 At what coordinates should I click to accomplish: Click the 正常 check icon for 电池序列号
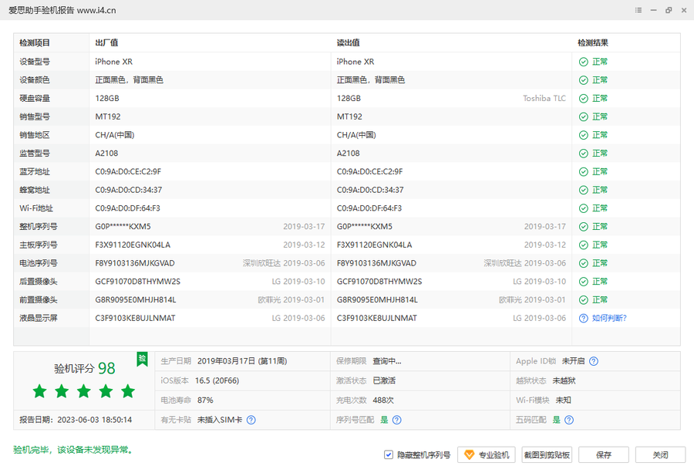[x=584, y=263]
